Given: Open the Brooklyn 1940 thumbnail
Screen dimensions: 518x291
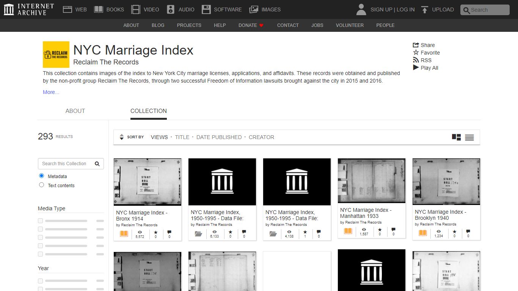Looking at the screenshot, I should [446, 181].
